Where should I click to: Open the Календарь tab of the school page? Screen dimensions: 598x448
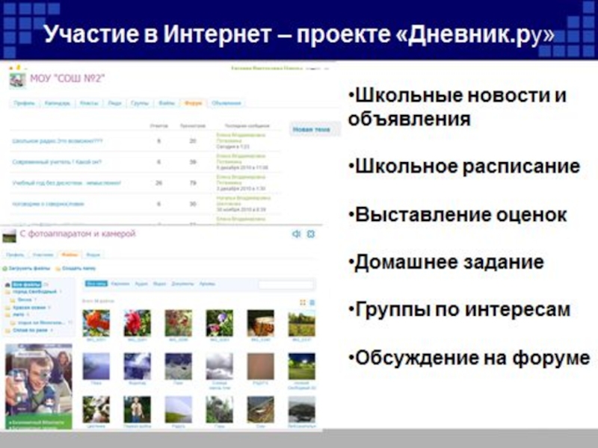coord(58,103)
